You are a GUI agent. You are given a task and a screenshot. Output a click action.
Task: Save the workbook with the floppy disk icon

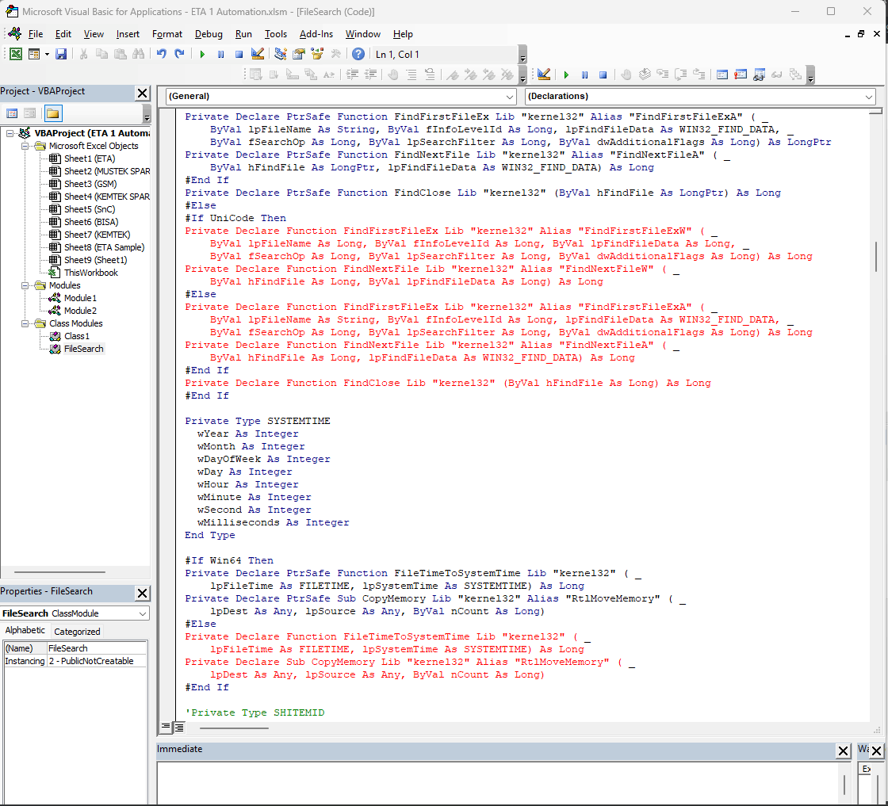[x=61, y=55]
